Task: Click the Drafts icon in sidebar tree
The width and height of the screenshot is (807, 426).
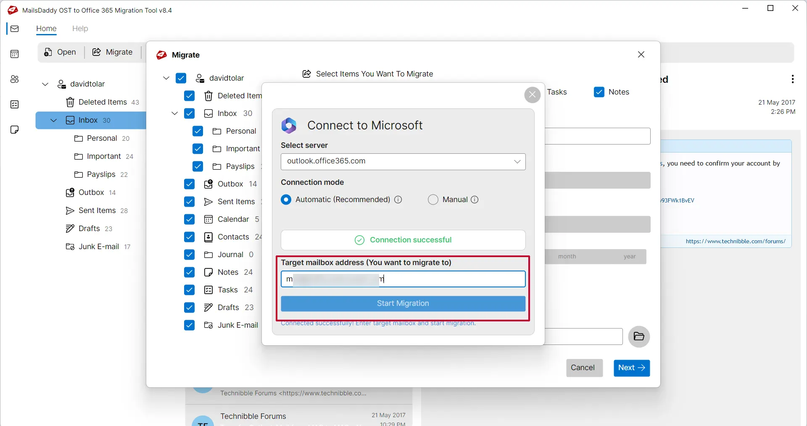Action: 70,229
